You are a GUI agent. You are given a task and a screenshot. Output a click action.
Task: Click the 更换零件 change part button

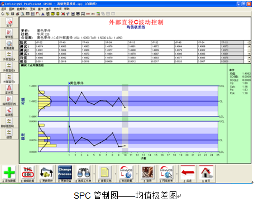46,174
